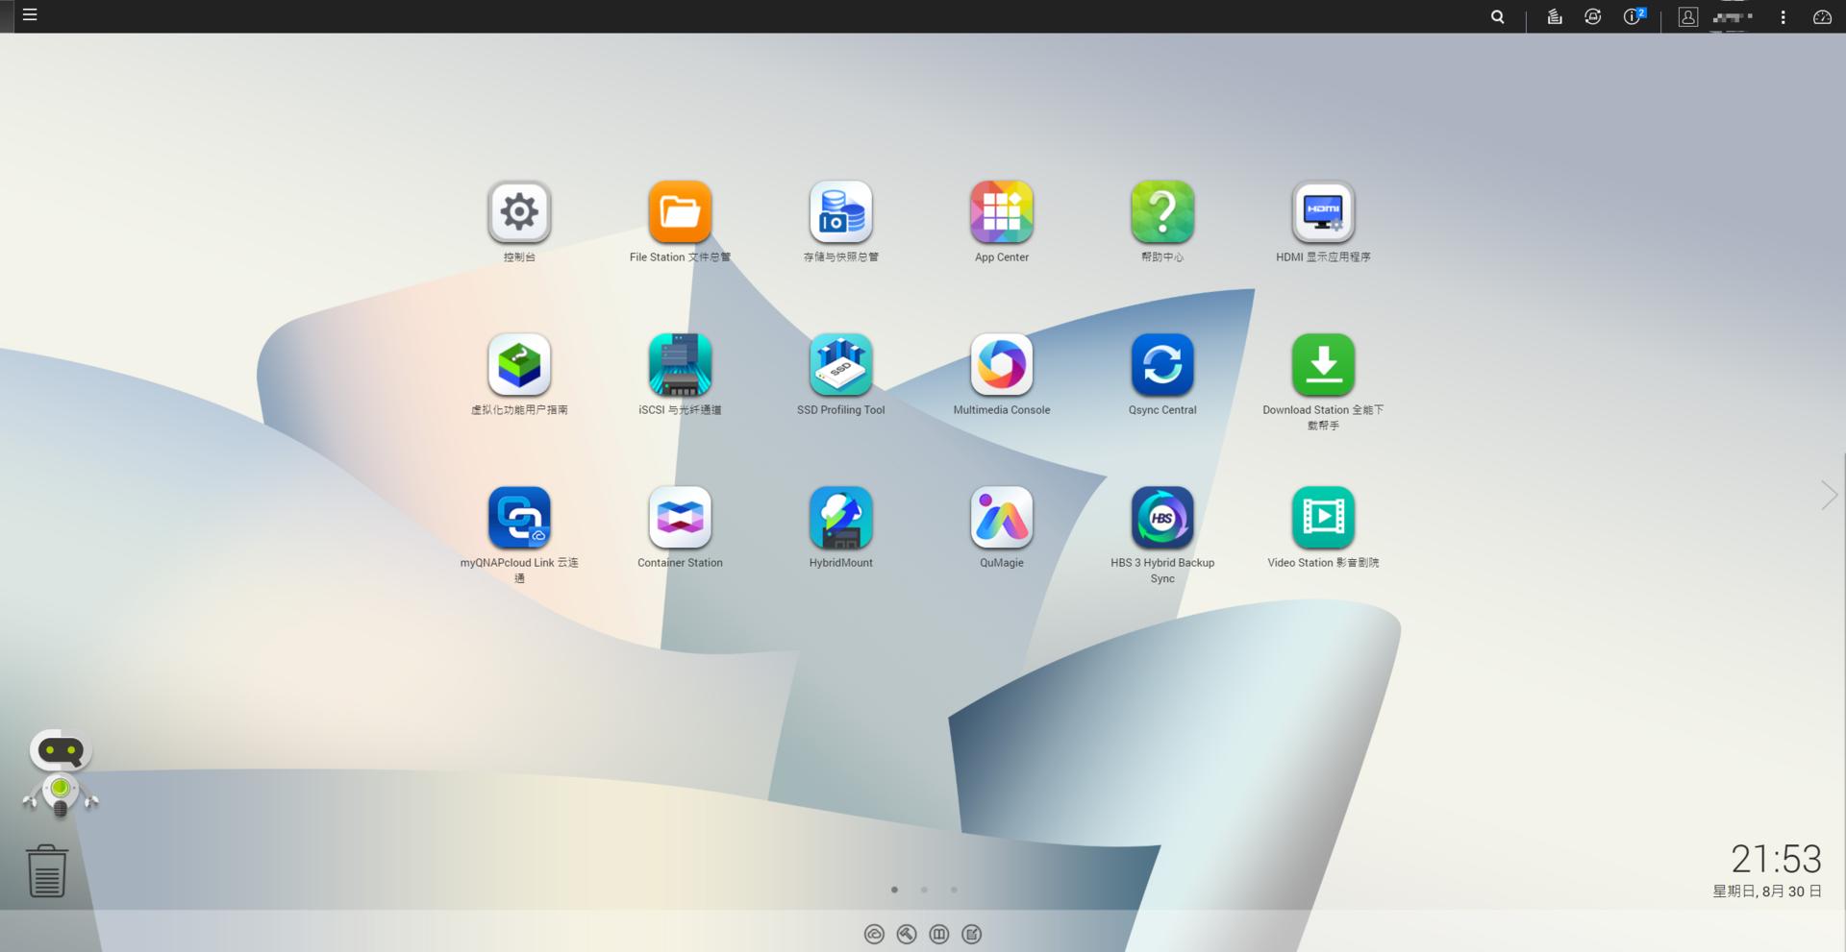Open the main menu hamburger button
This screenshot has width=1846, height=952.
coord(30,15)
